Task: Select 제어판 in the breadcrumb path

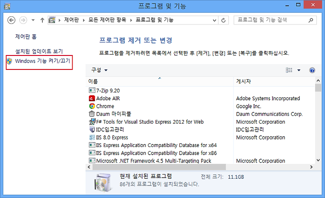Action: [x=71, y=20]
